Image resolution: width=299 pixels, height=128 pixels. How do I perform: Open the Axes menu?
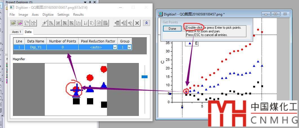click(35, 15)
